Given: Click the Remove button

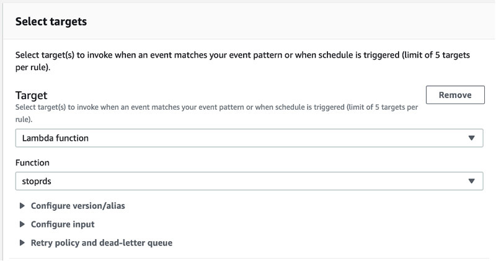Looking at the screenshot, I should pyautogui.click(x=455, y=95).
